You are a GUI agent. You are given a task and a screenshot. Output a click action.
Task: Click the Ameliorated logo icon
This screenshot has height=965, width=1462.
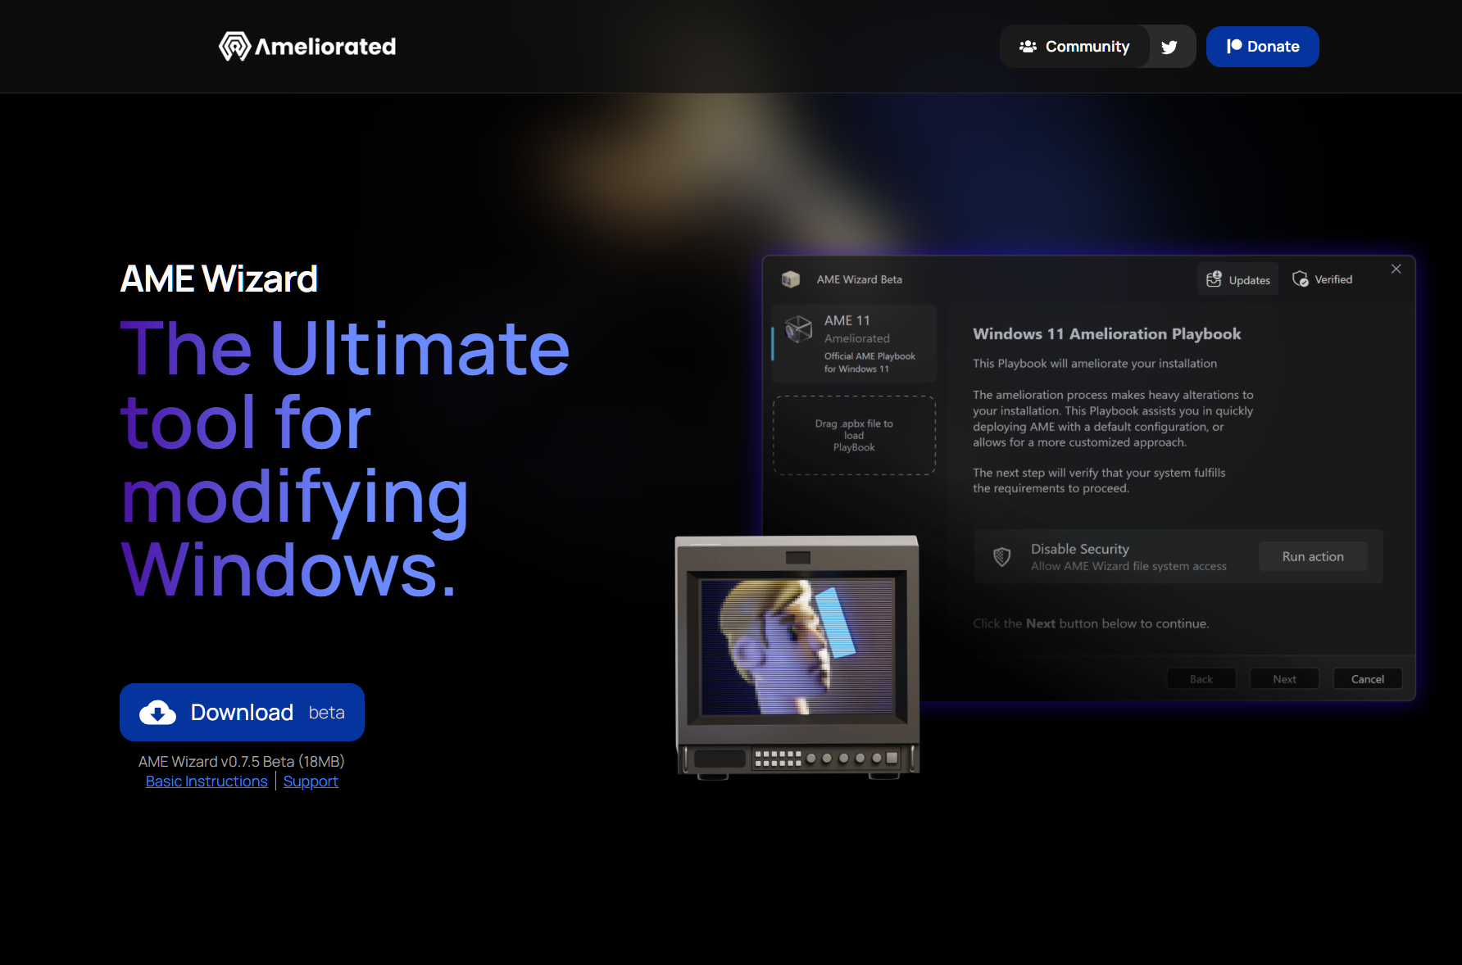coord(234,47)
